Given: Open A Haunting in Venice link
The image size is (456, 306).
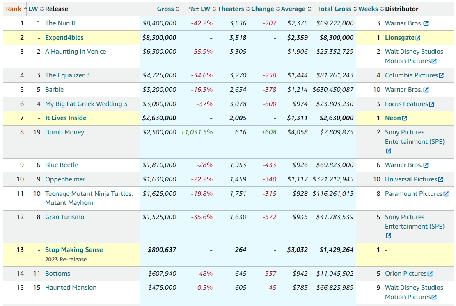Looking at the screenshot, I should pyautogui.click(x=76, y=51).
